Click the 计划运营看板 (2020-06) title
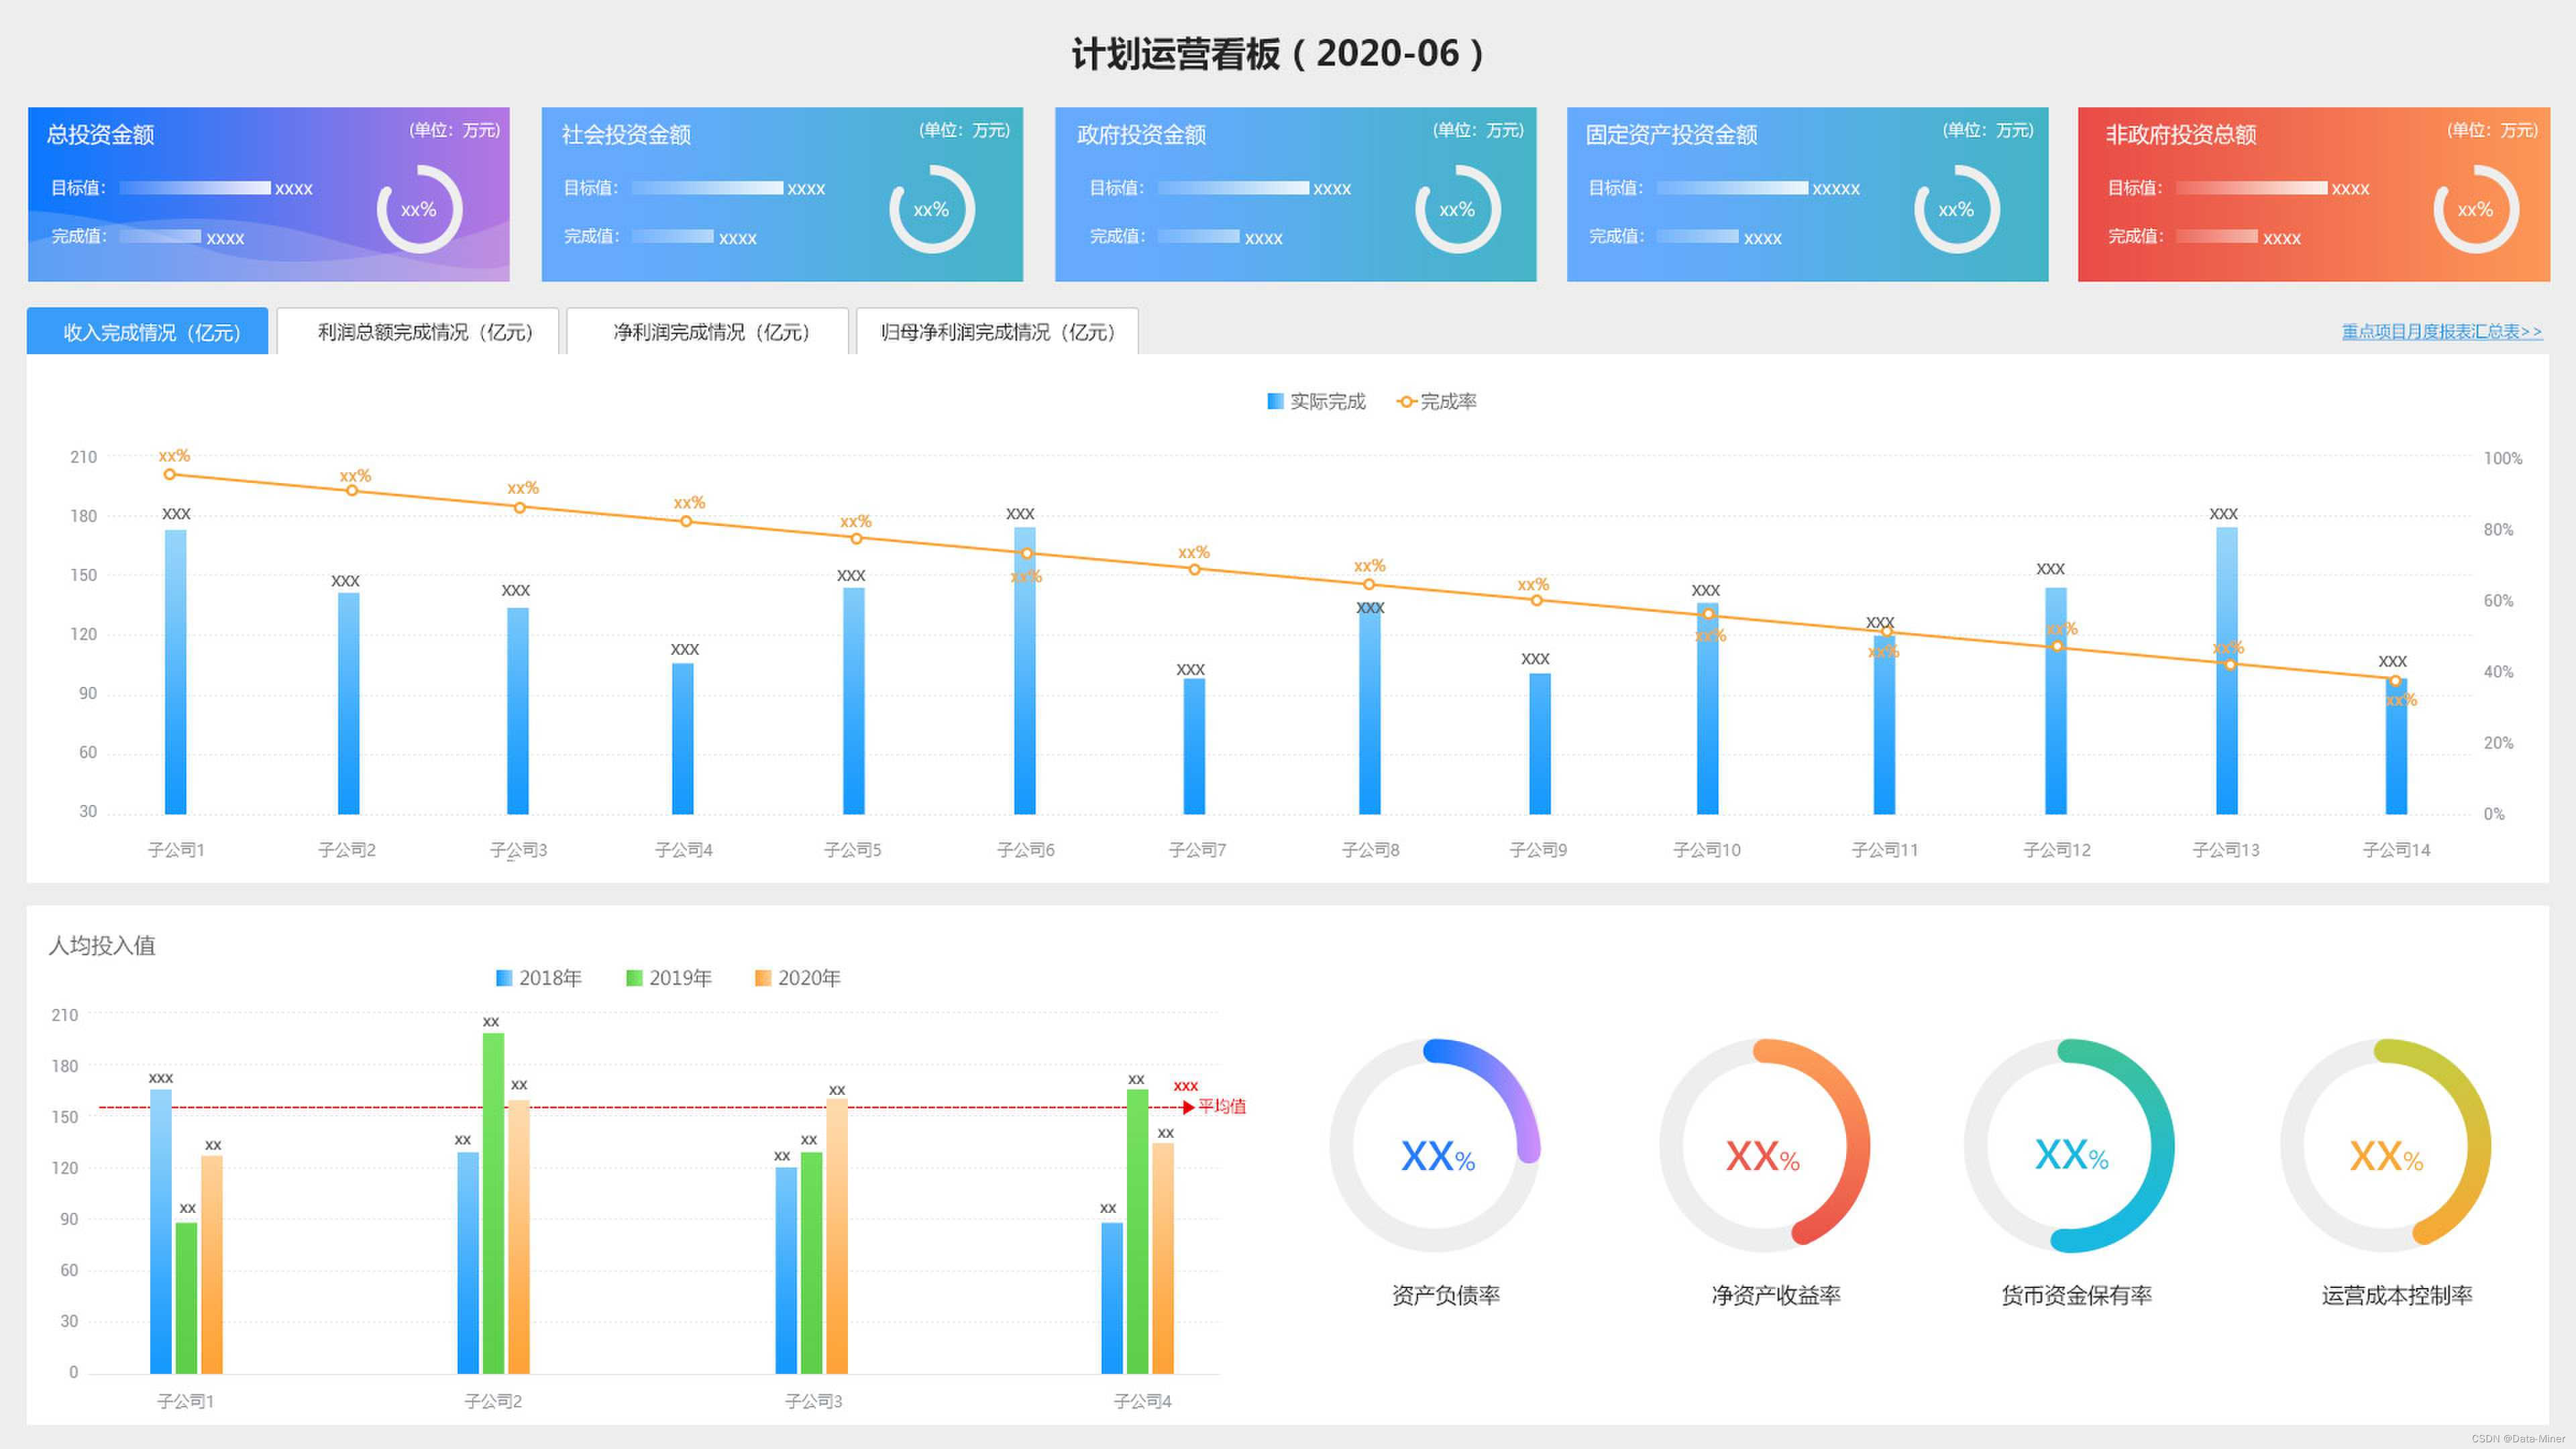2576x1449 pixels. (x=1279, y=54)
